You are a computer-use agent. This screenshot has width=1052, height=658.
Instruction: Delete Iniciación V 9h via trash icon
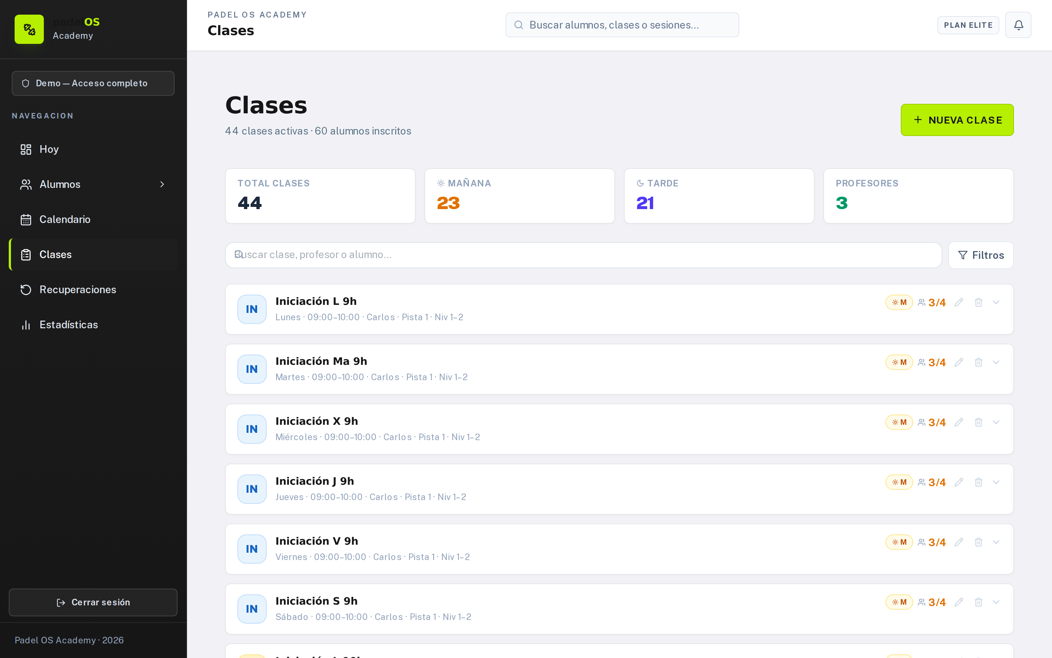coord(978,542)
